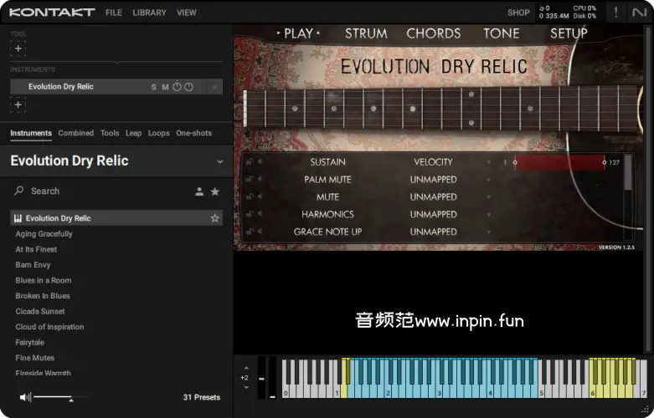Click the mod wheel strip beside keyboard

point(272,378)
